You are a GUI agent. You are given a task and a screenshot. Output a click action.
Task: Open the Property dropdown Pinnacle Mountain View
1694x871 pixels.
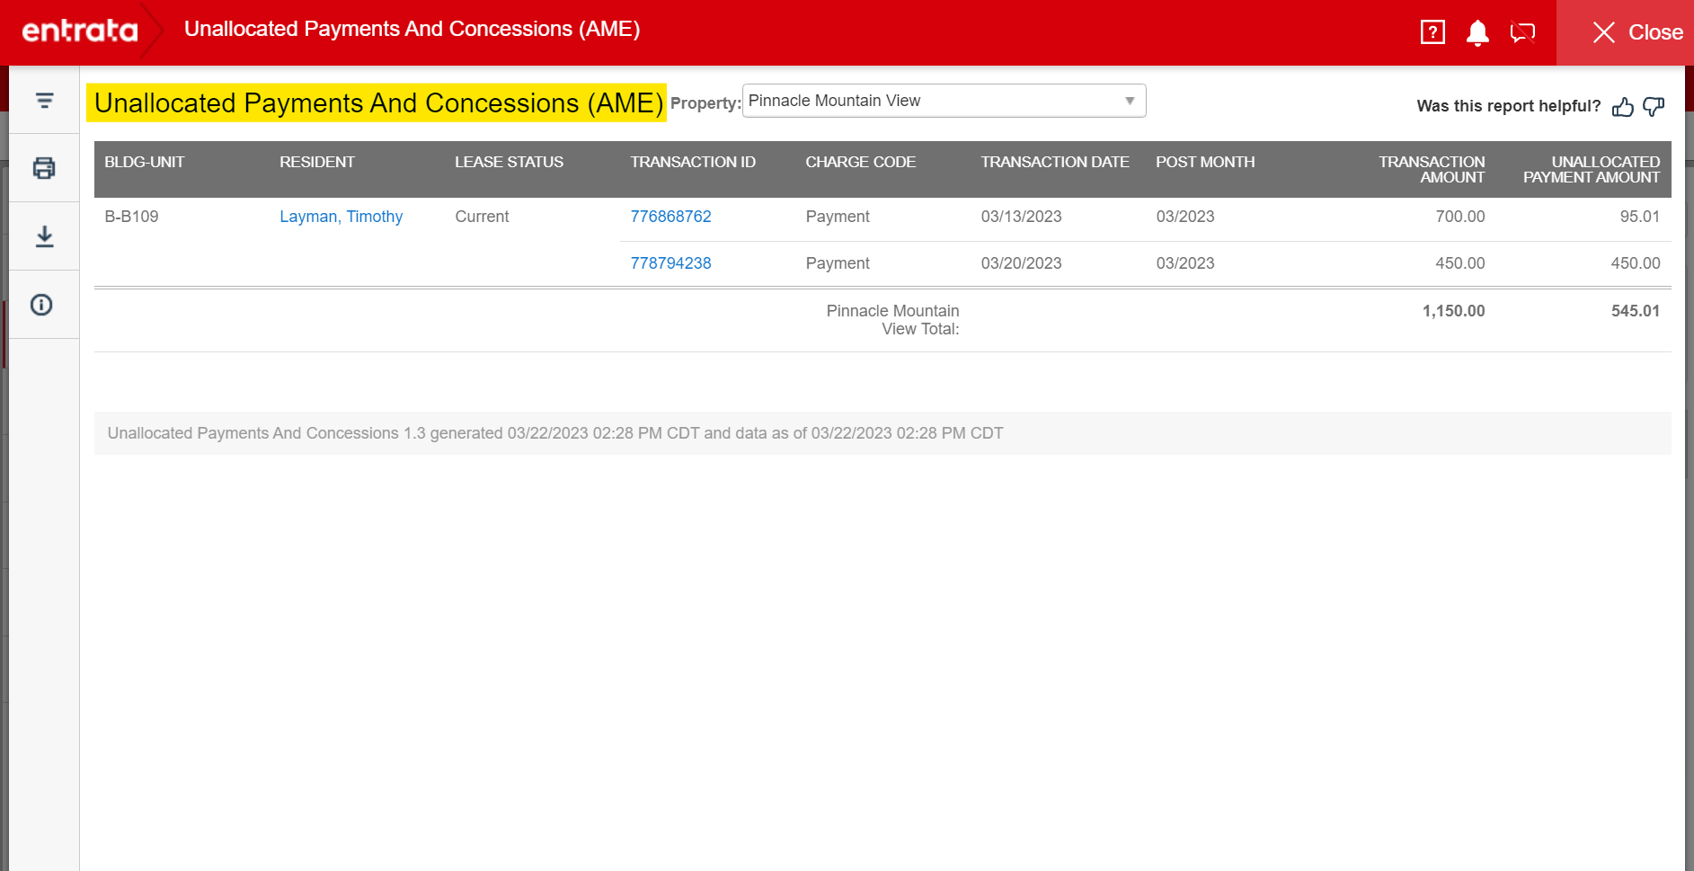tap(944, 101)
